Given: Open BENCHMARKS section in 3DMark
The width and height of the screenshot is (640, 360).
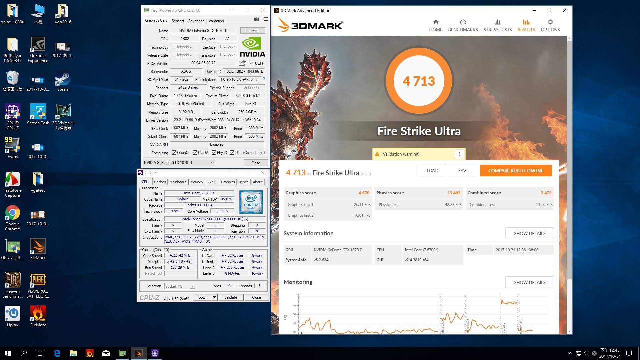Looking at the screenshot, I should click(463, 26).
